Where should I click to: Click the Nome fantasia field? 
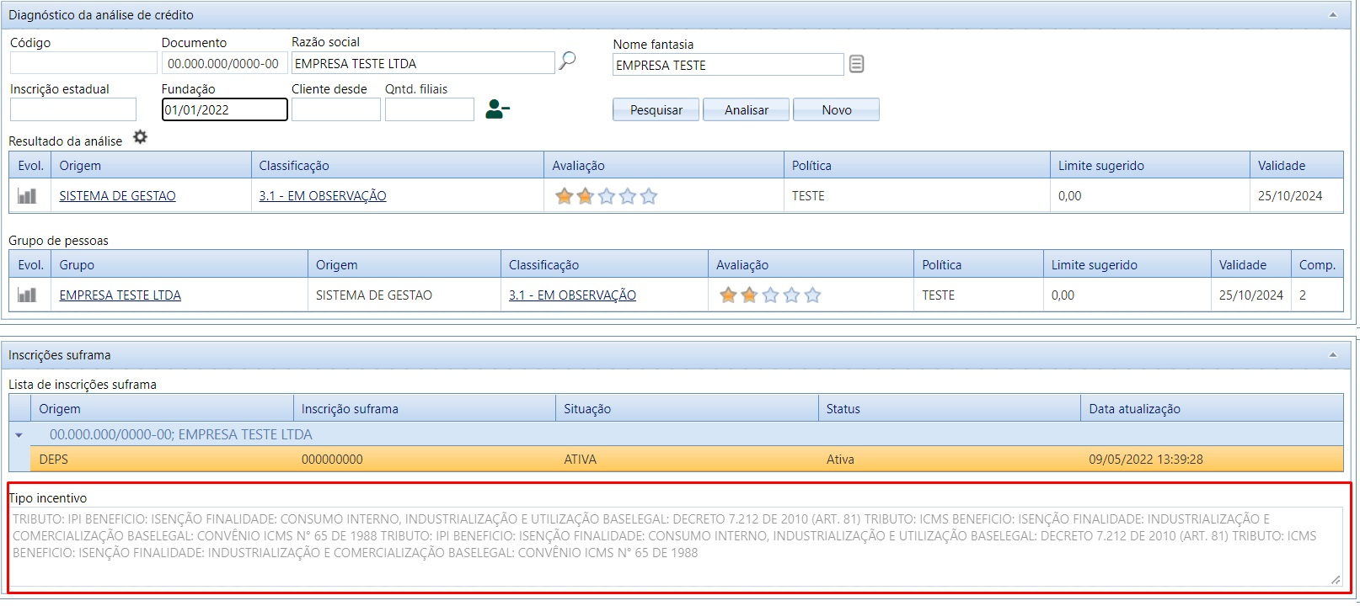click(x=728, y=65)
